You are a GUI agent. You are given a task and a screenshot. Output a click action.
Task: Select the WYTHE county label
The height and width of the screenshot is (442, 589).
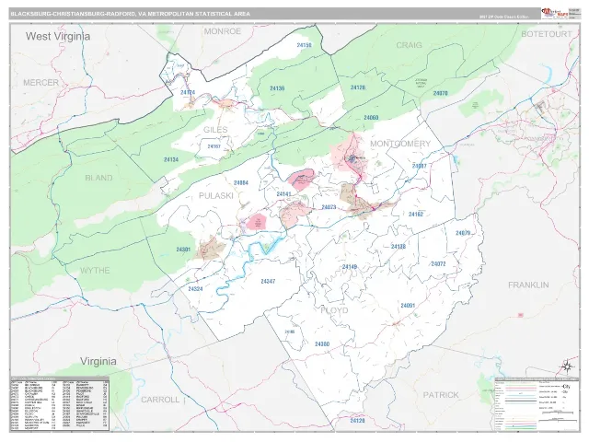95,271
